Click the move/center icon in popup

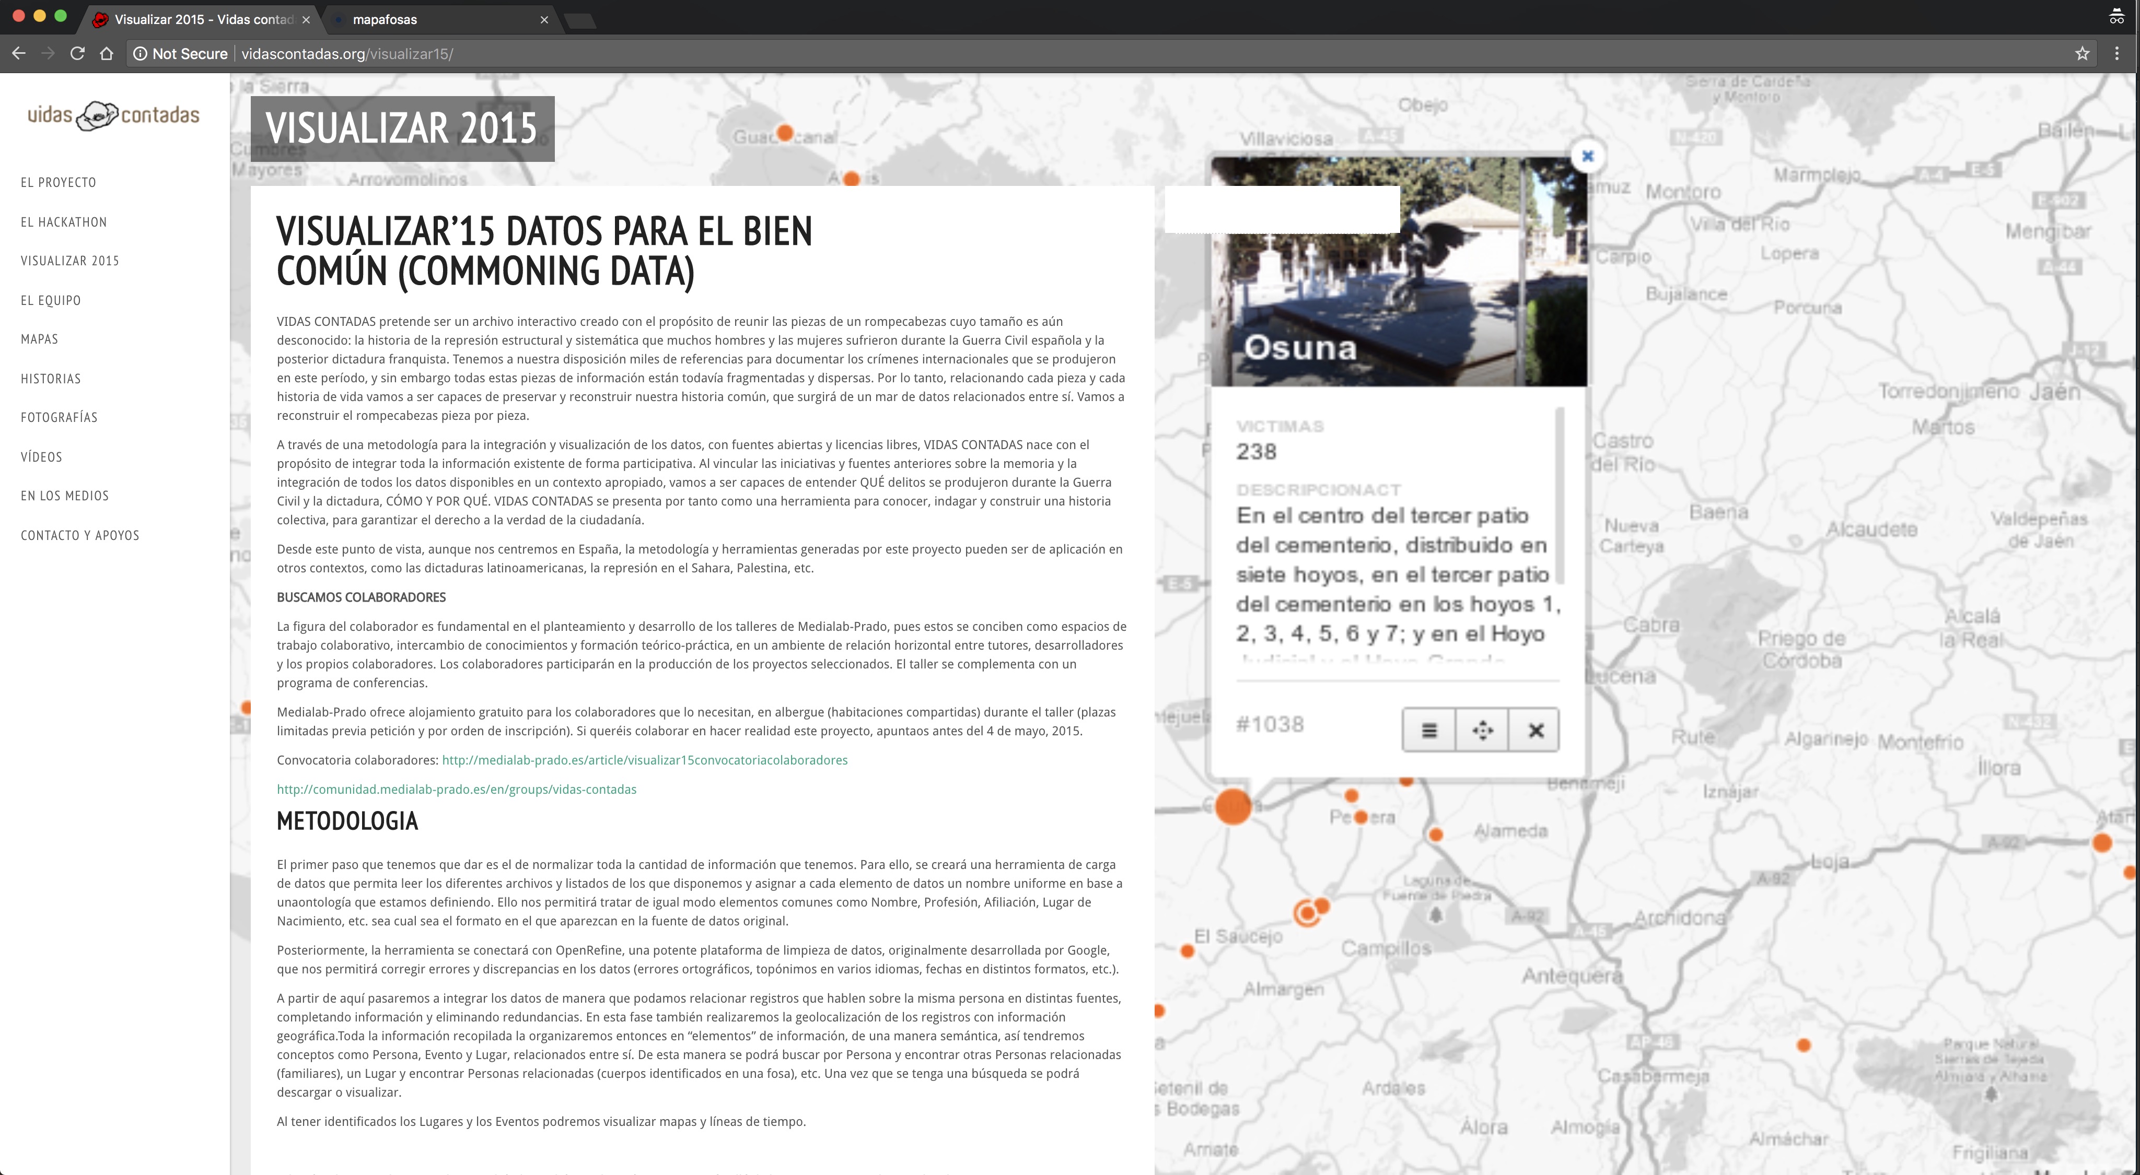[x=1482, y=731]
